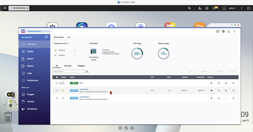Restart the roonserver container via row icon
Image resolution: width=253 pixels, height=132 pixels.
coord(219,90)
